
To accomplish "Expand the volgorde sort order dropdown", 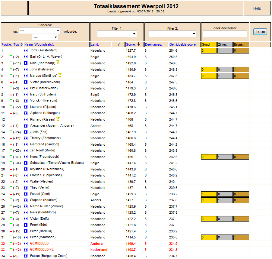I will [x=45, y=37].
